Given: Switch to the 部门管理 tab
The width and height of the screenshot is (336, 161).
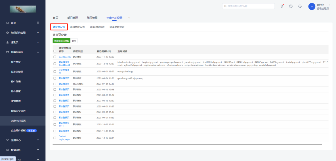Looking at the screenshot, I should click(x=72, y=18).
